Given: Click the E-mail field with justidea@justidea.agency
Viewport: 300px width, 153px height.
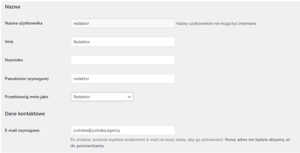Looking at the screenshot, I should (123, 130).
